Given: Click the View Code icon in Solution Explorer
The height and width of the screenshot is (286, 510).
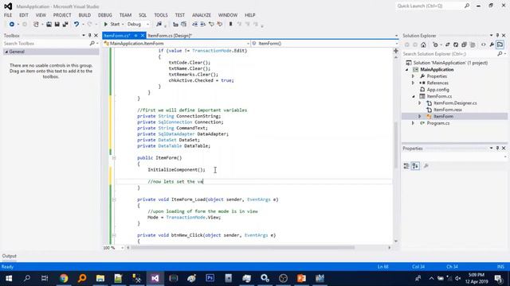Looking at the screenshot, I should click(x=484, y=44).
